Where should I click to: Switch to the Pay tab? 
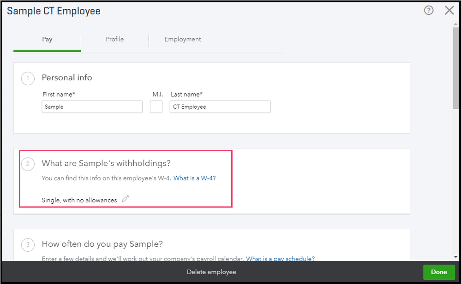tap(47, 39)
